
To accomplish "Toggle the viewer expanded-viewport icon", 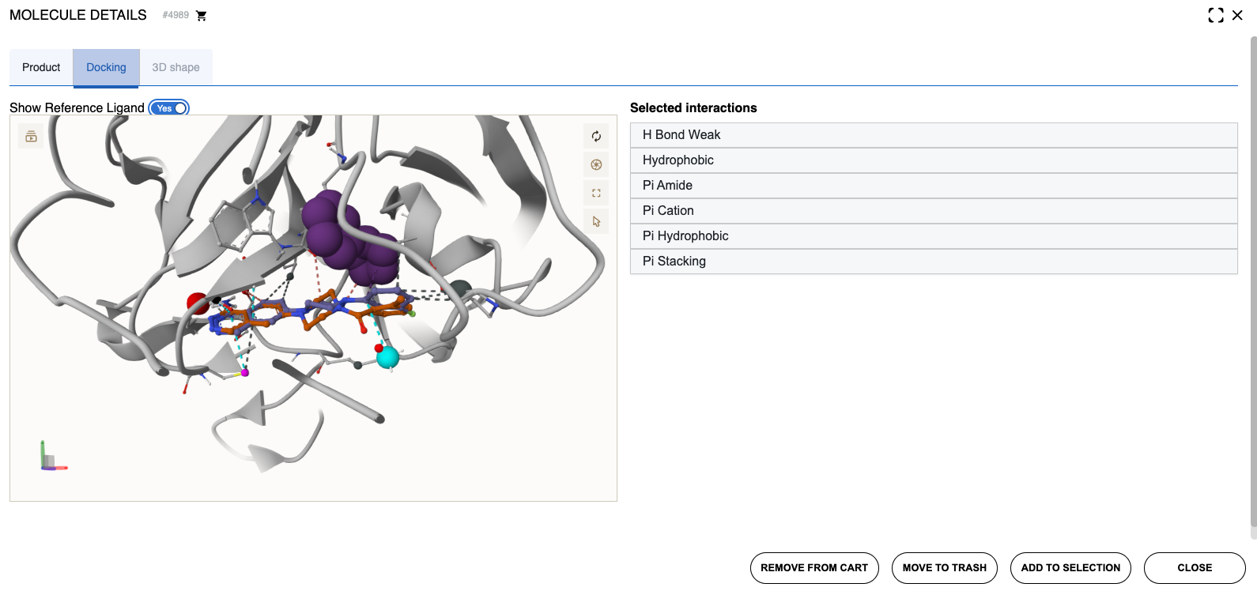I will (596, 194).
